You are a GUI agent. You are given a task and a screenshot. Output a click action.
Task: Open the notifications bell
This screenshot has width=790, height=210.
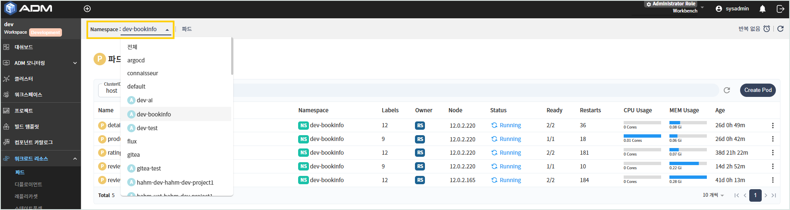(x=763, y=9)
